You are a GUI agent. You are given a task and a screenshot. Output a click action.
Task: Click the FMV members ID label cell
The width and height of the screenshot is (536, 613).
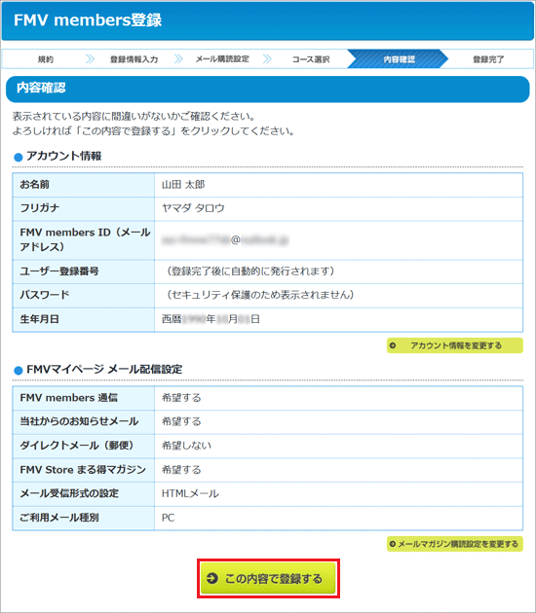[x=84, y=240]
